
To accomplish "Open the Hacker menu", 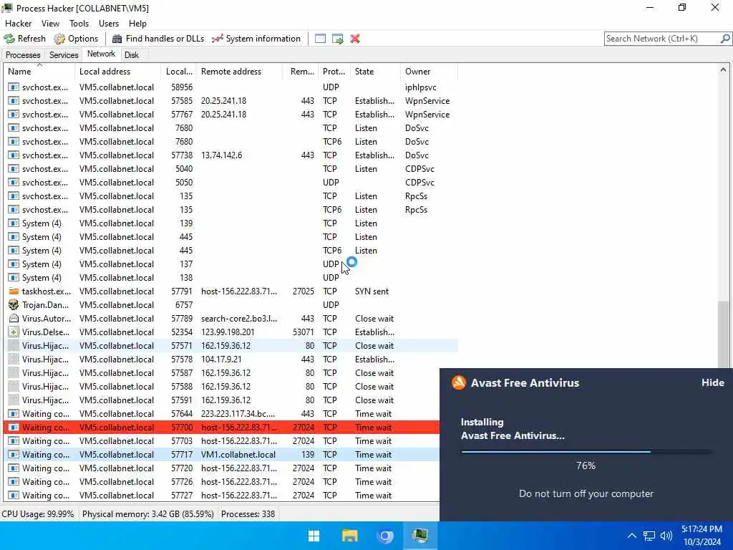I will tap(18, 24).
